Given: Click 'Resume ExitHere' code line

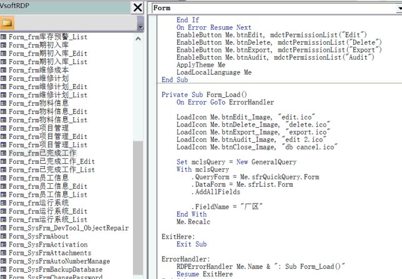Looking at the screenshot, I should pyautogui.click(x=205, y=274).
